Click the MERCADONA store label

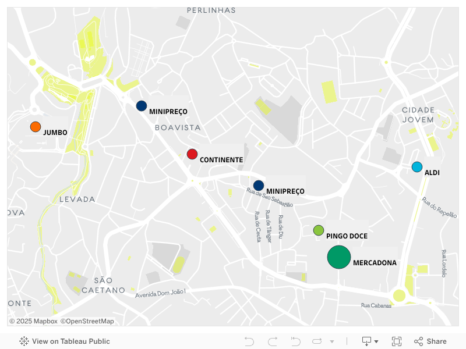coord(375,263)
